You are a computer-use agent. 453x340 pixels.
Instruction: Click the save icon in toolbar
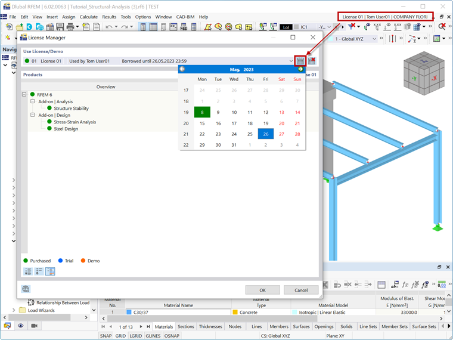coord(60,27)
